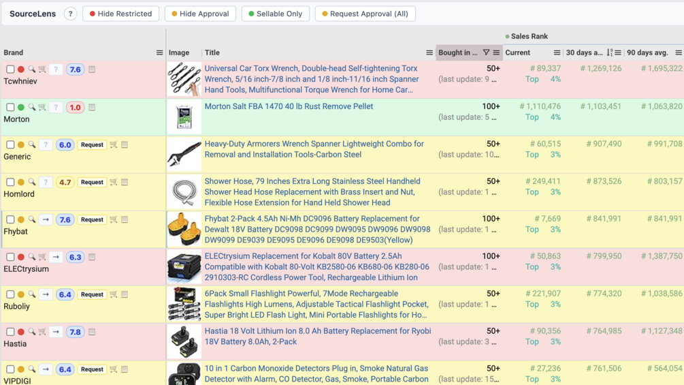This screenshot has height=385, width=684.
Task: Select the Generic row checkbox
Action: [10, 145]
